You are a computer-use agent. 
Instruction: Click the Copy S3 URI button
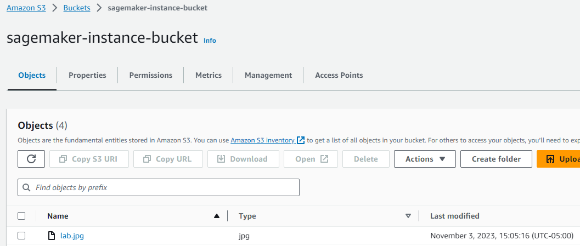(x=89, y=159)
